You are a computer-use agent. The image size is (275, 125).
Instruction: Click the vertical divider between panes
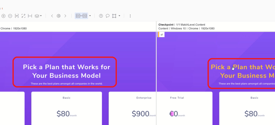[x=156, y=76]
